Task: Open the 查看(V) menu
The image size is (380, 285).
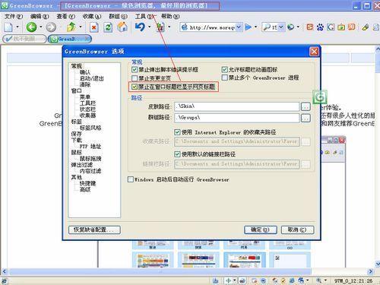Action: tap(66, 17)
